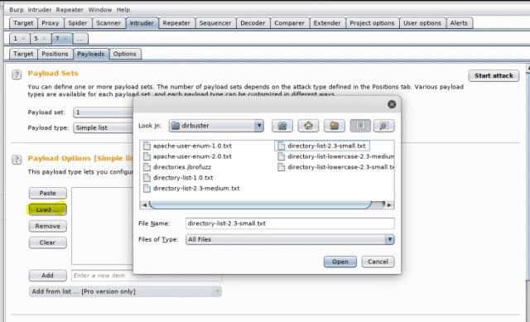
Task: Close Intruder attack tab 7
Action: (65, 39)
